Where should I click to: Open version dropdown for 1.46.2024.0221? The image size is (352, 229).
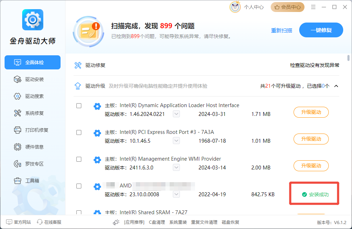coord(176,114)
